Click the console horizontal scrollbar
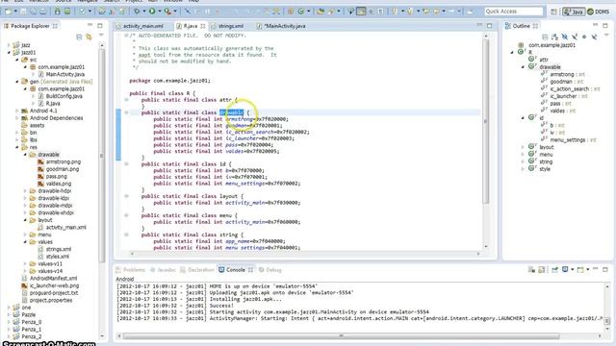This screenshot has width=616, height=346. coord(341,336)
